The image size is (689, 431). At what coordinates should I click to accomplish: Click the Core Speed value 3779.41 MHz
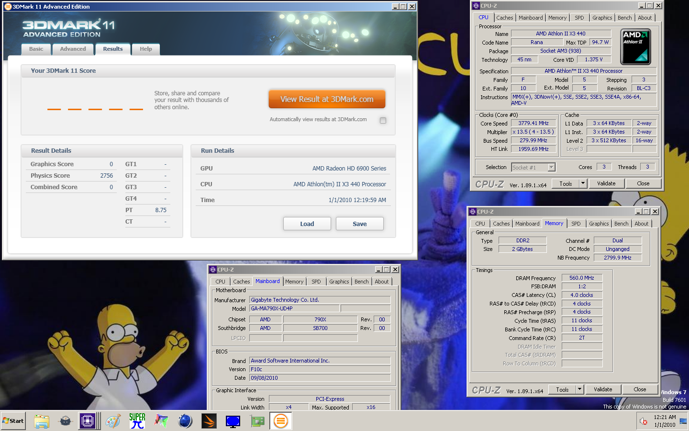[x=533, y=123]
